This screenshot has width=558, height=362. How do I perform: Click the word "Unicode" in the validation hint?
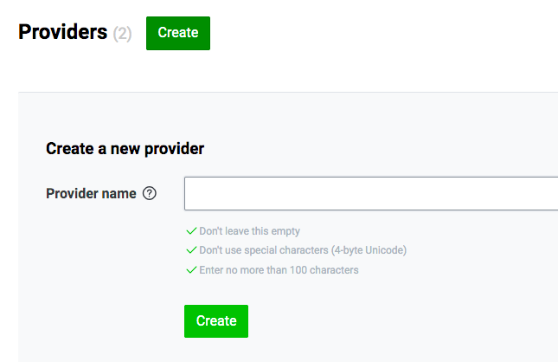pyautogui.click(x=384, y=250)
